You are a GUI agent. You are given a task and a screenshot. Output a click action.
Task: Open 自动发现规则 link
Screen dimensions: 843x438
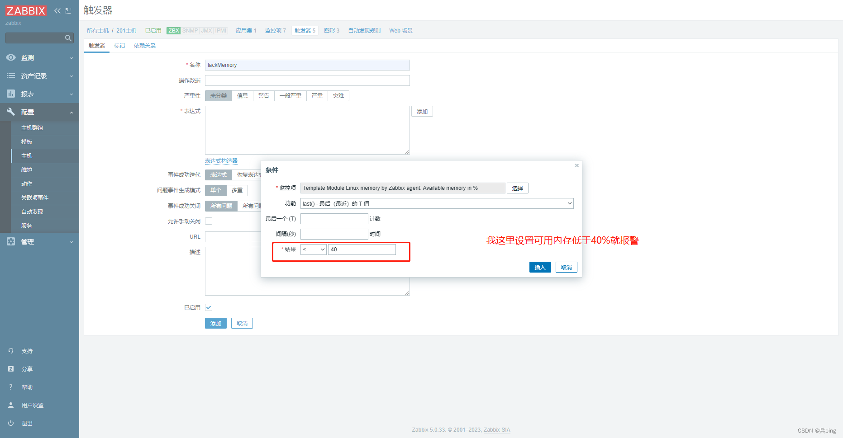pyautogui.click(x=364, y=31)
